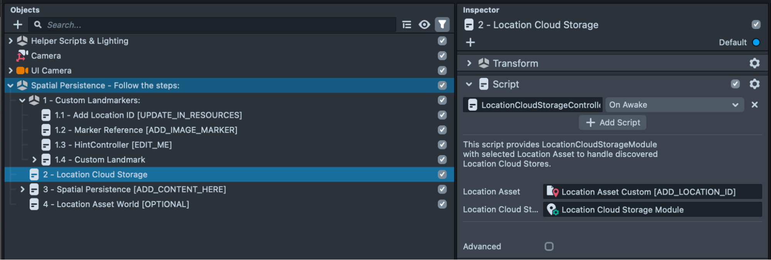This screenshot has height=260, width=771.
Task: Open the Script component gear settings
Action: (x=754, y=84)
